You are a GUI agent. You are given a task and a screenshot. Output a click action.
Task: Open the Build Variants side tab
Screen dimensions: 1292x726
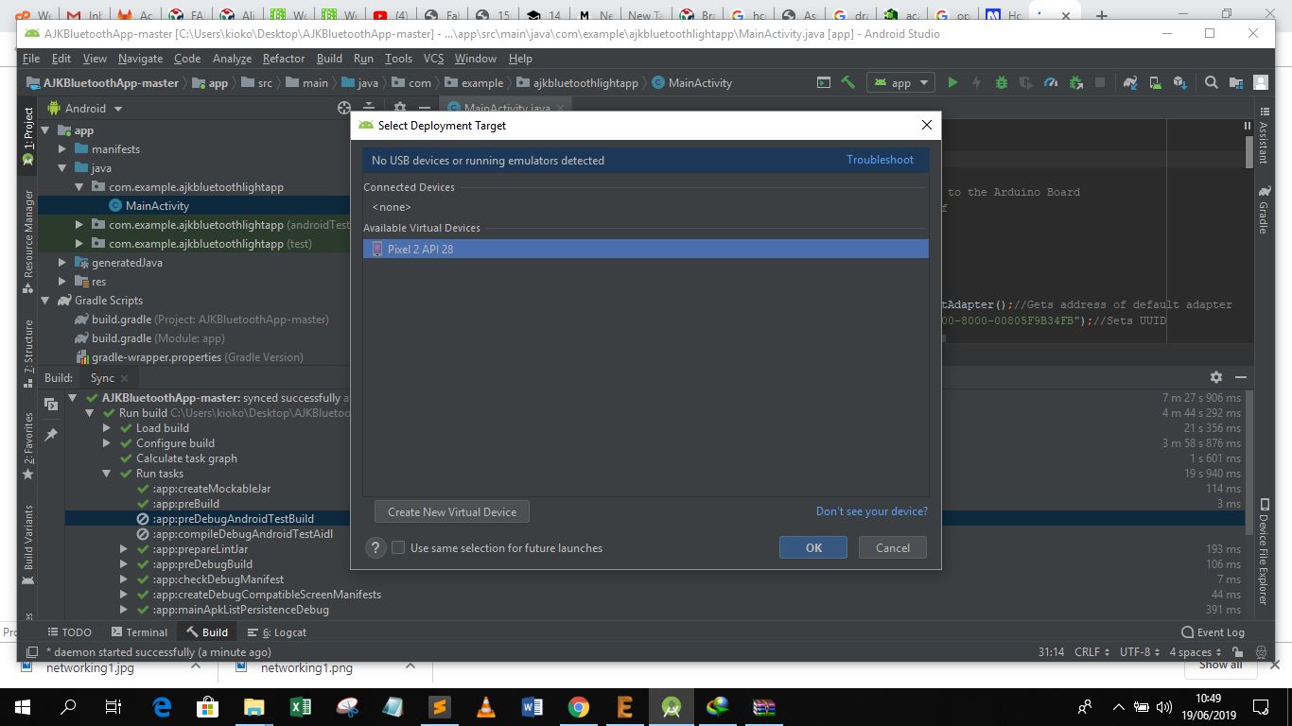[x=28, y=545]
